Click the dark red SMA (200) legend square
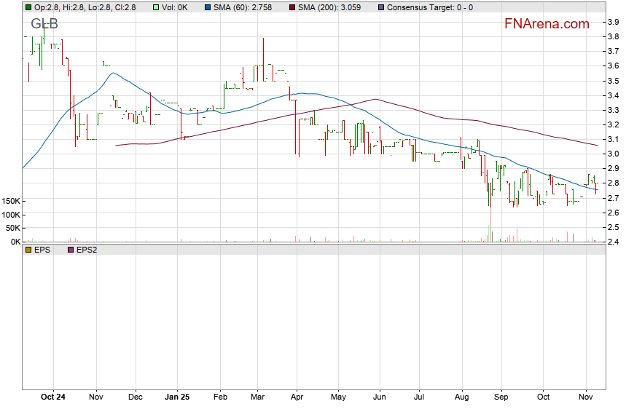This screenshot has height=412, width=626. coord(293,7)
